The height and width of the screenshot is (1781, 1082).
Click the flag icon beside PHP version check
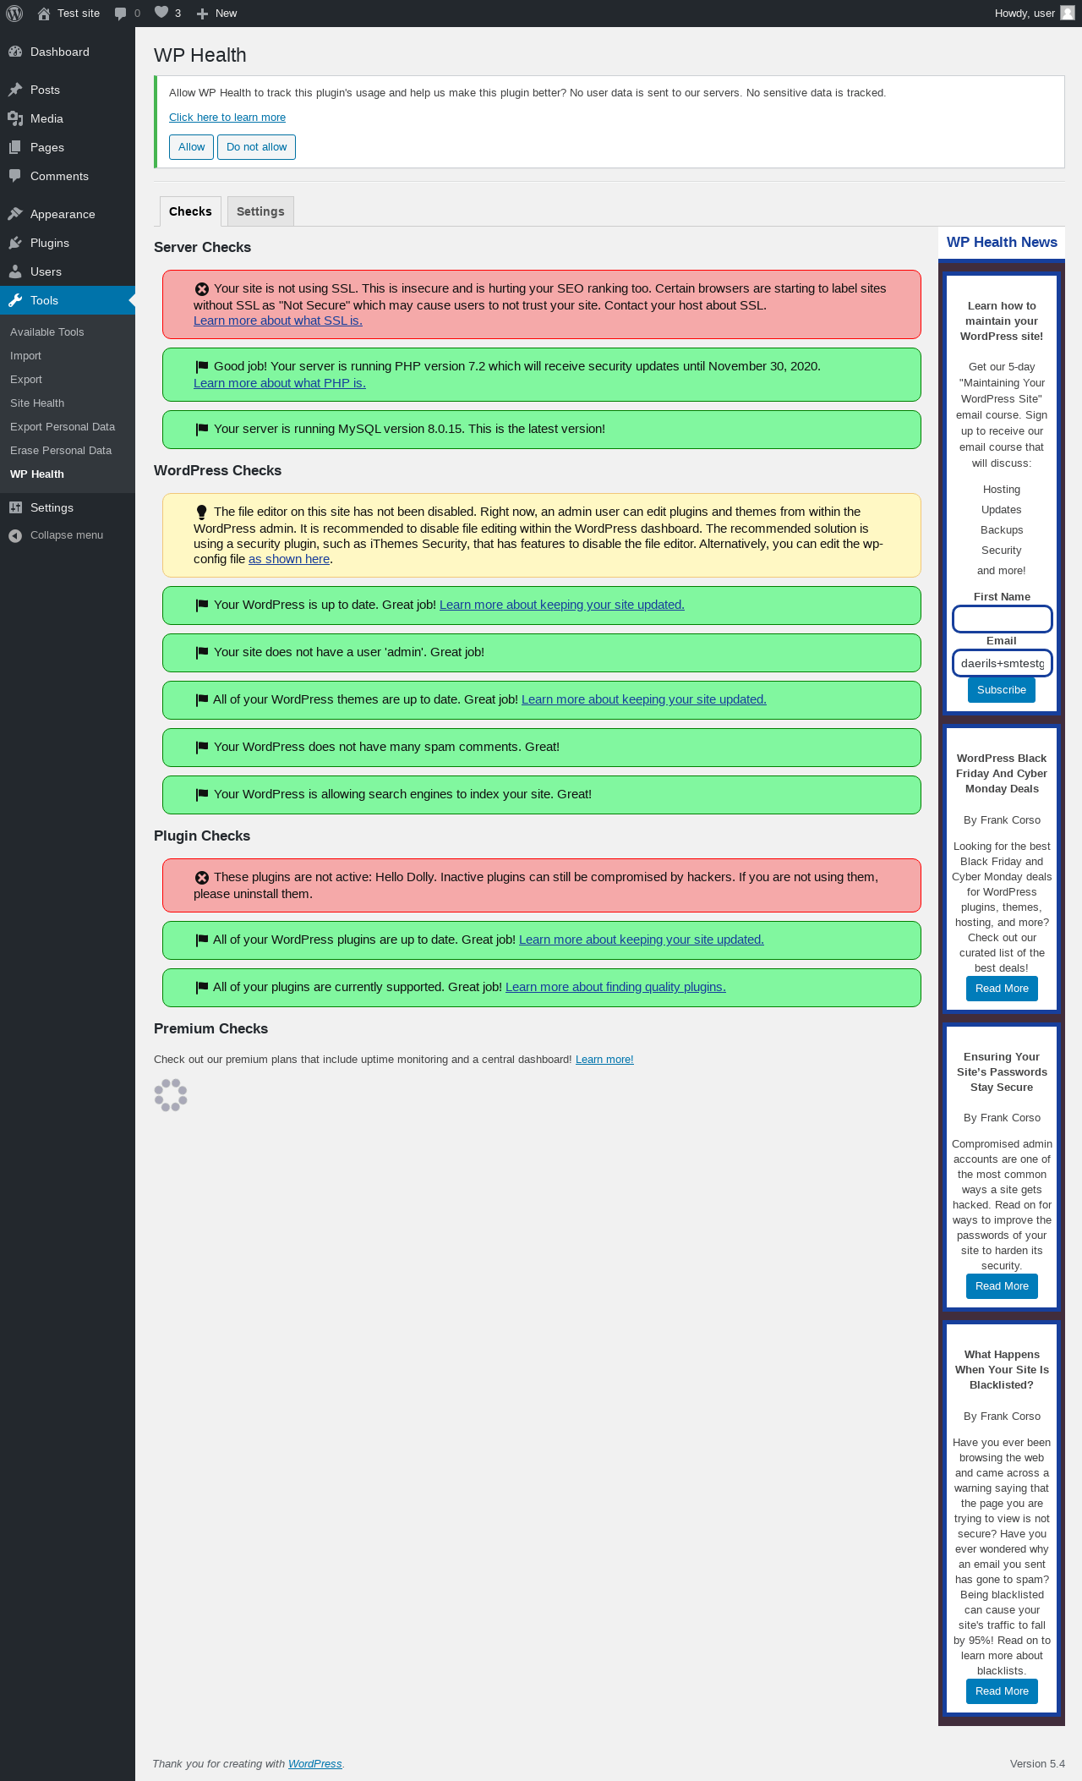click(x=202, y=367)
